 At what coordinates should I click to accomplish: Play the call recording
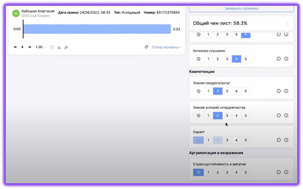[x=22, y=47]
